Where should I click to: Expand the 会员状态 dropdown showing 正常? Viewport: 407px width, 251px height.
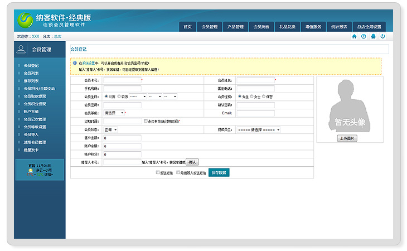[110, 129]
